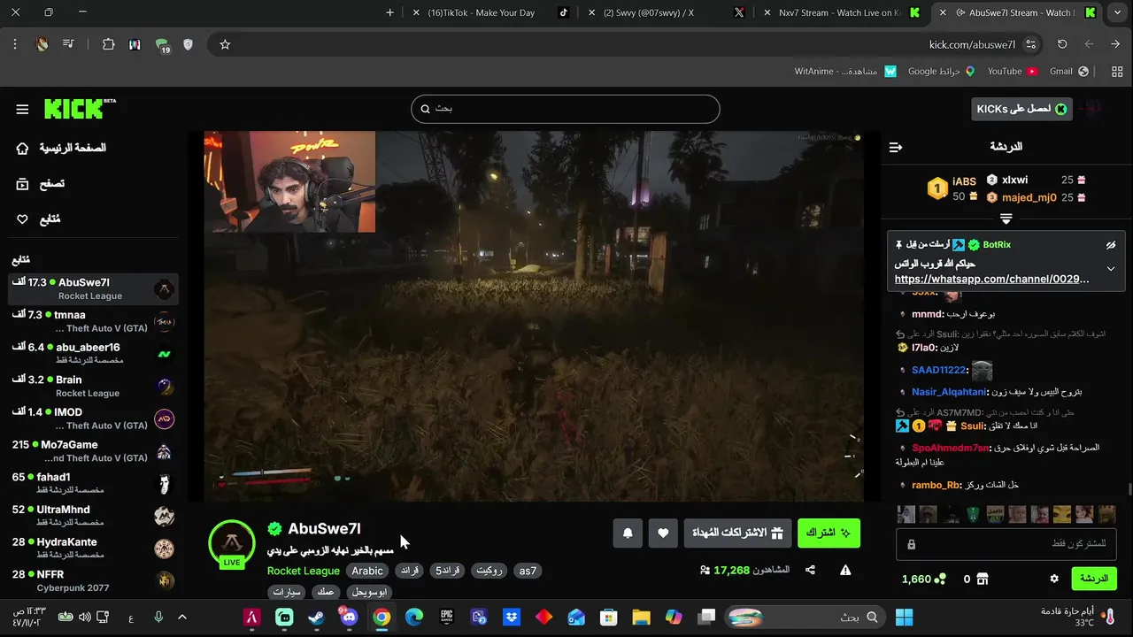Viewport: 1133px width, 637px height.
Task: Open the YouTube bookmark
Action: pos(1012,71)
